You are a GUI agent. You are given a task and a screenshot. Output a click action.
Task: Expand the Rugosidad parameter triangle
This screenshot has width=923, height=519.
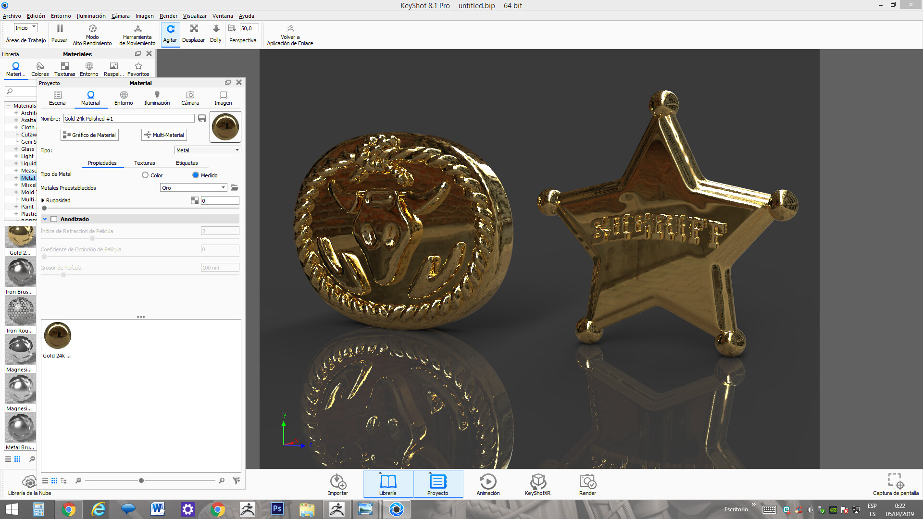[x=43, y=200]
